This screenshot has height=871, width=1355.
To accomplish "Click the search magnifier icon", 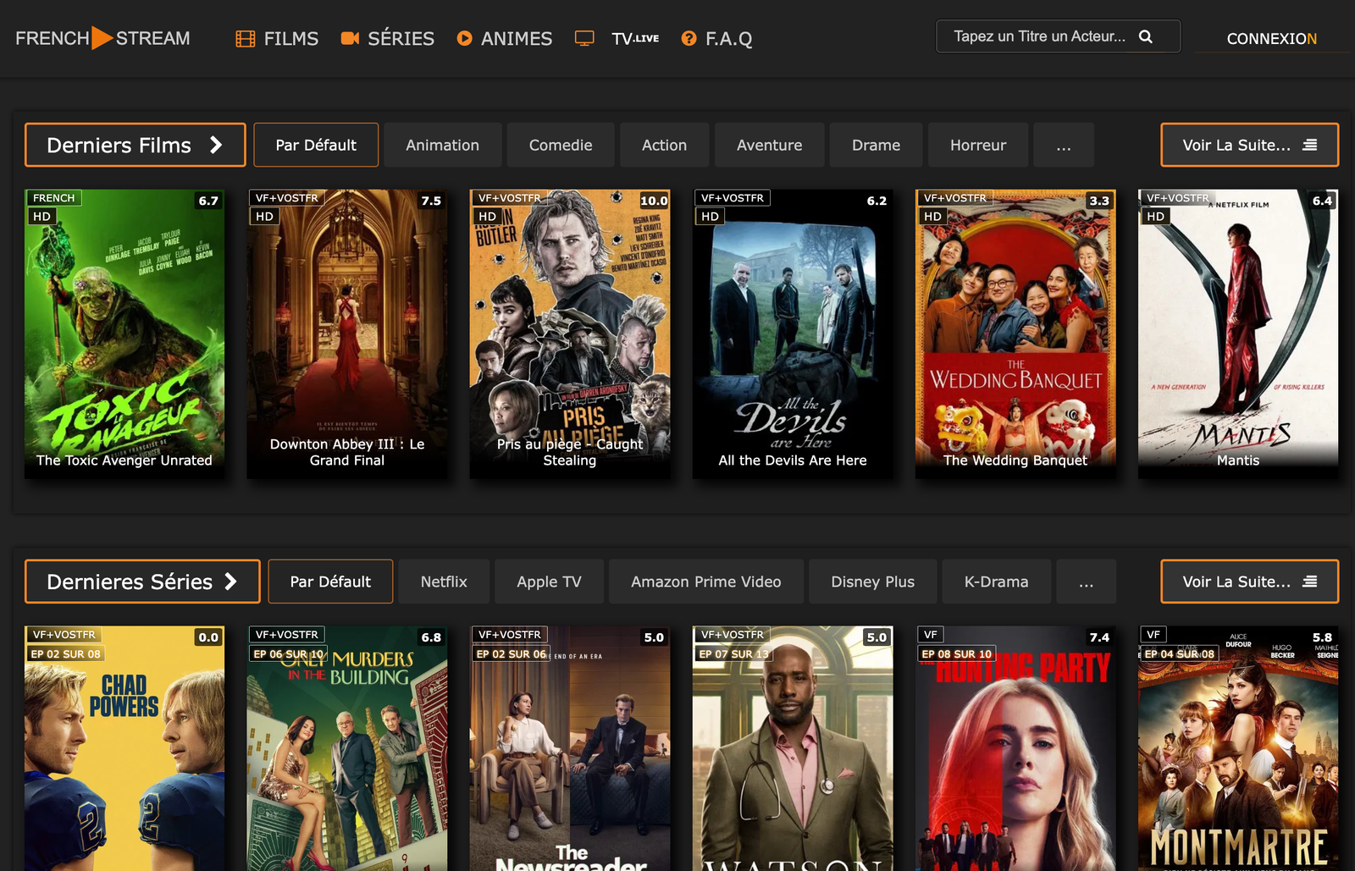I will (x=1146, y=36).
